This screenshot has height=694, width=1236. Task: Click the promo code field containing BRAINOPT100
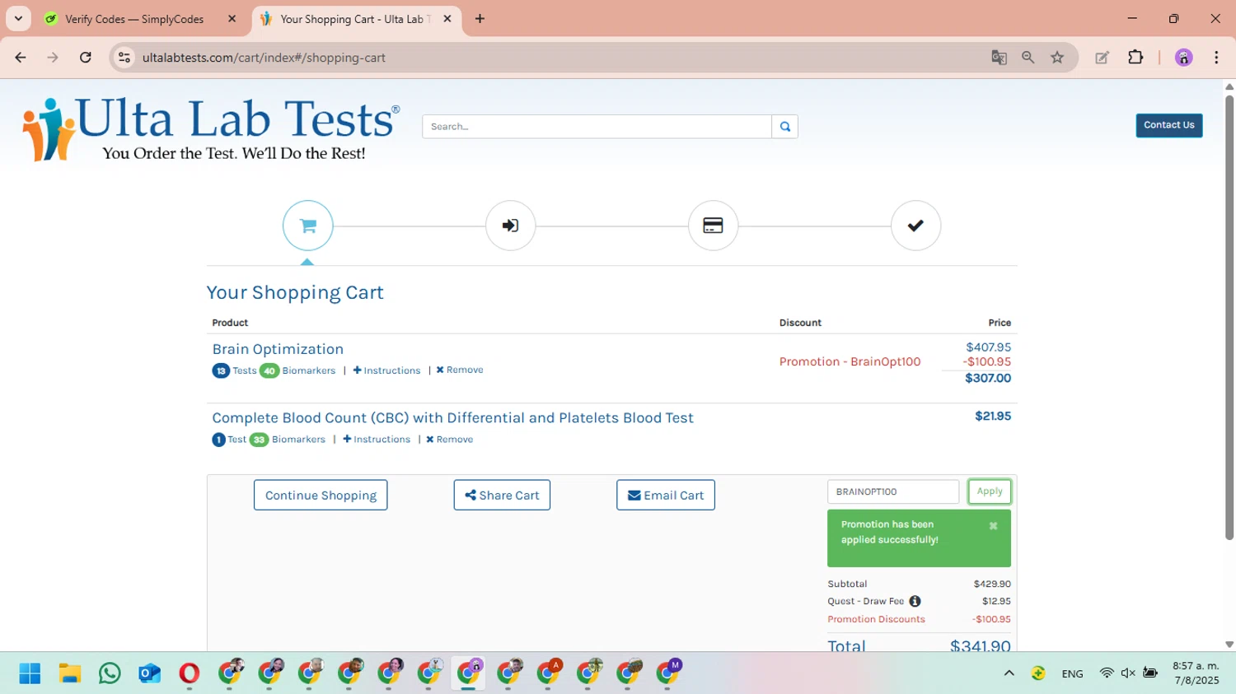pyautogui.click(x=893, y=491)
